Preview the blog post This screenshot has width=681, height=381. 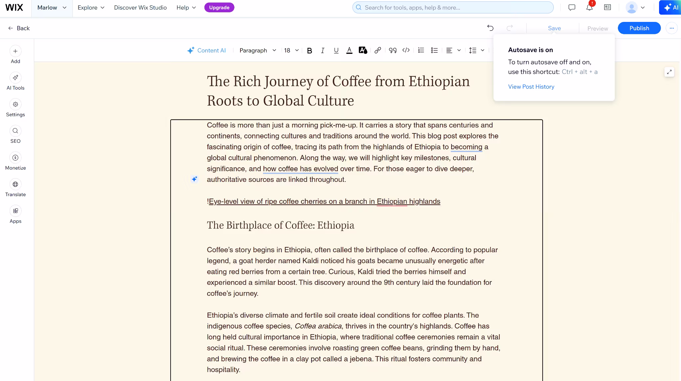(598, 29)
